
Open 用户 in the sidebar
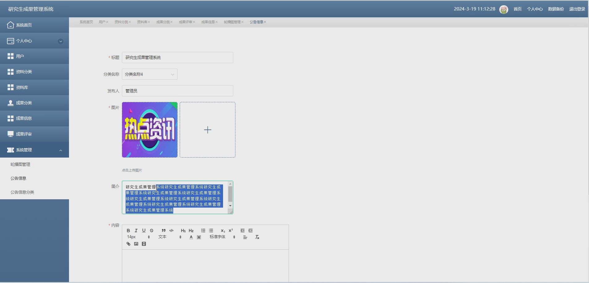point(34,56)
